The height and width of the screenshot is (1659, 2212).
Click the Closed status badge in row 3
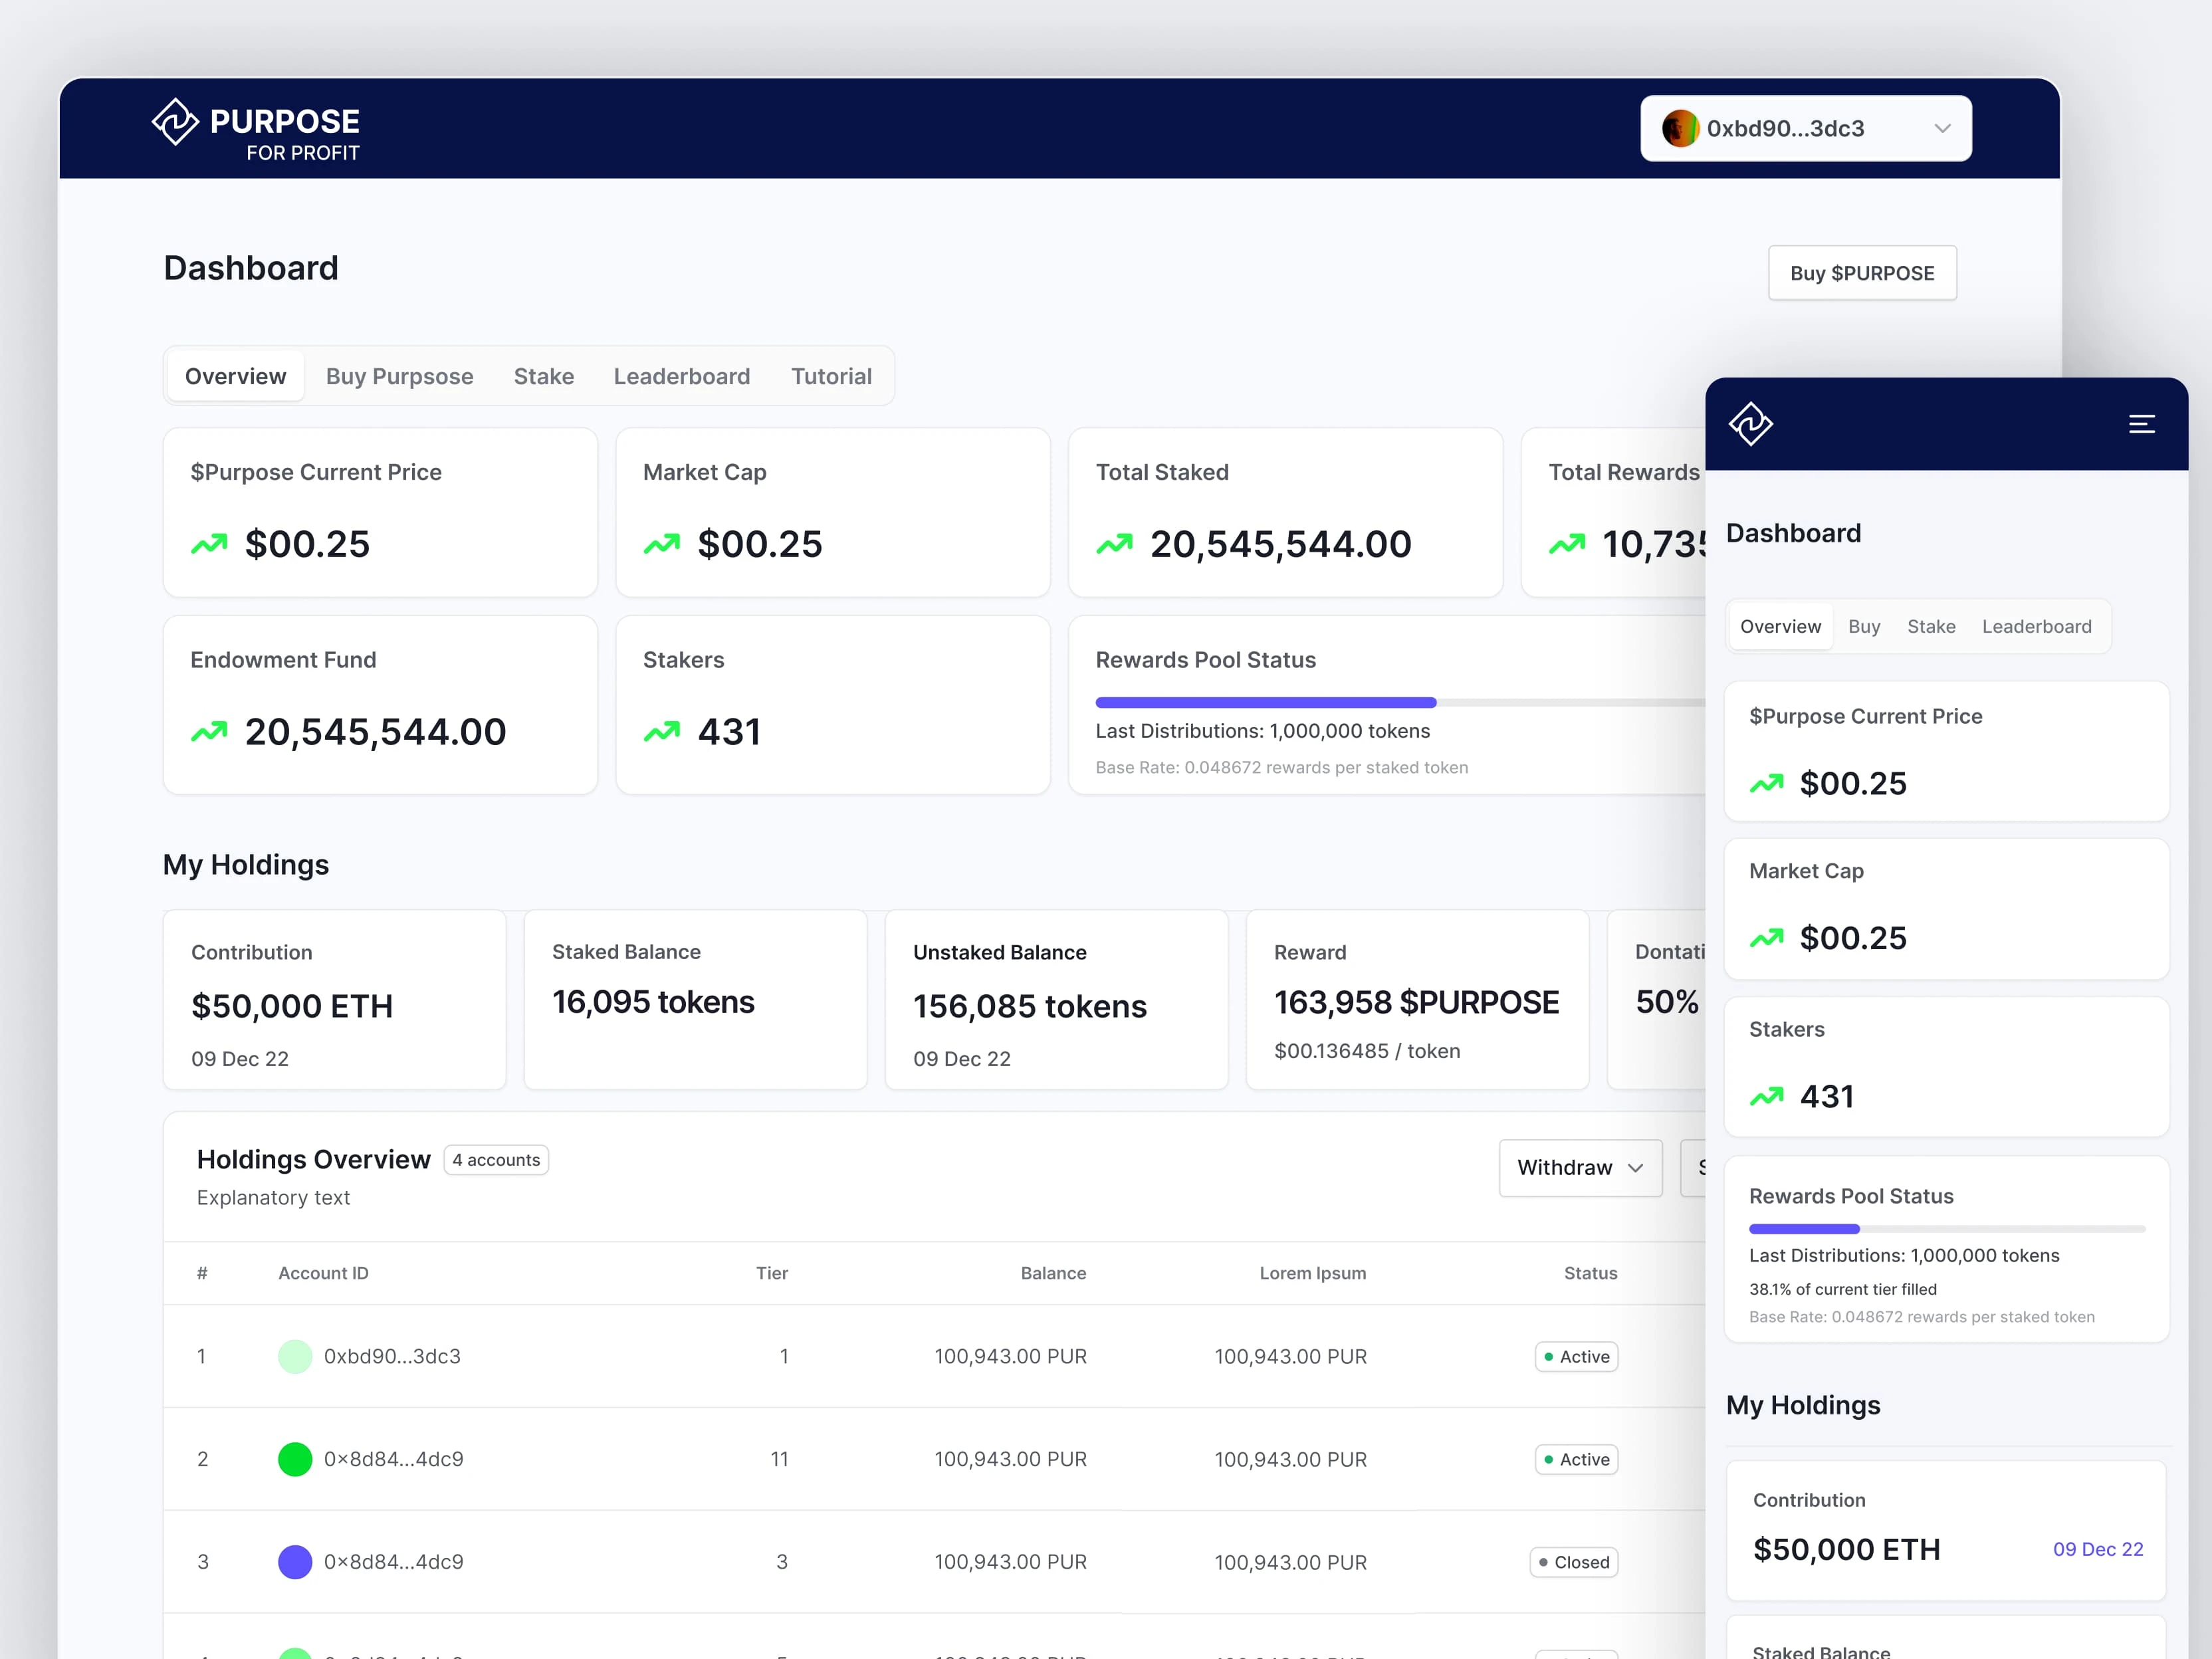click(x=1574, y=1562)
